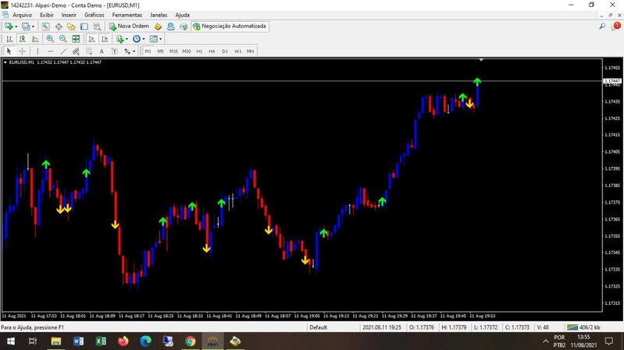Image resolution: width=624 pixels, height=350 pixels.
Task: Open the templates icon
Action: click(153, 39)
